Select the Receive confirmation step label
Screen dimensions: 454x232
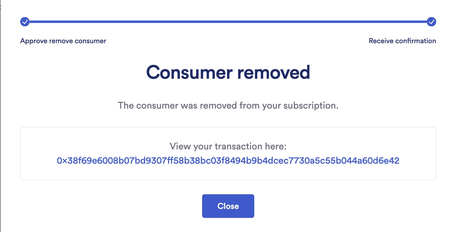point(402,41)
